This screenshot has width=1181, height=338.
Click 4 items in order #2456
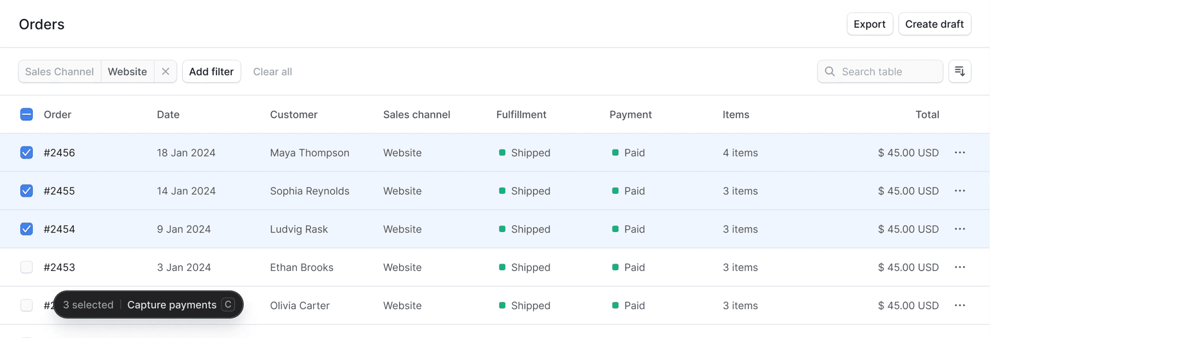[x=740, y=153]
